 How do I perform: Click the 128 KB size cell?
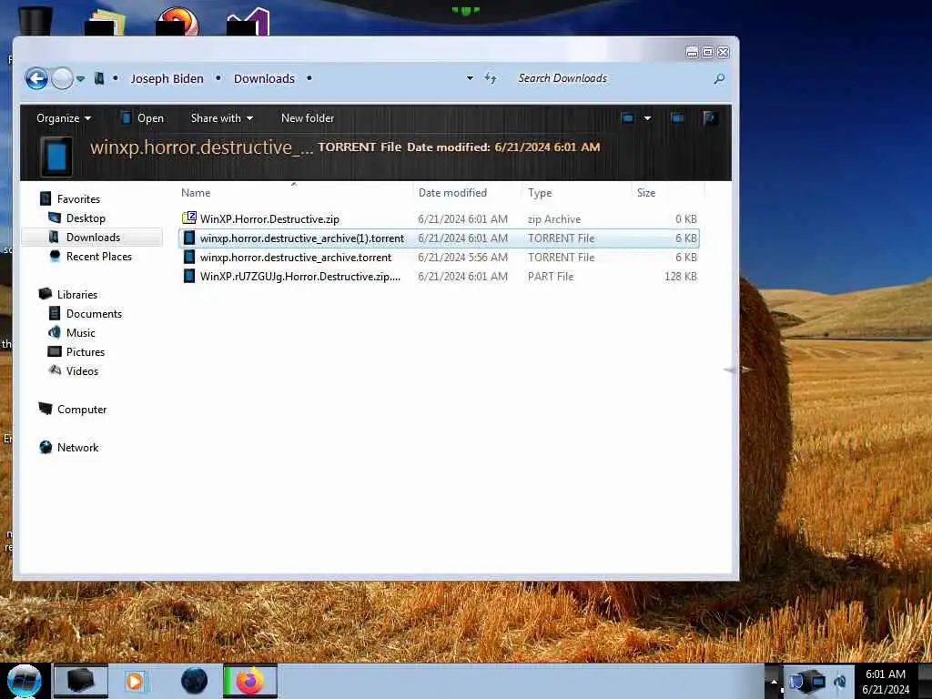point(681,276)
